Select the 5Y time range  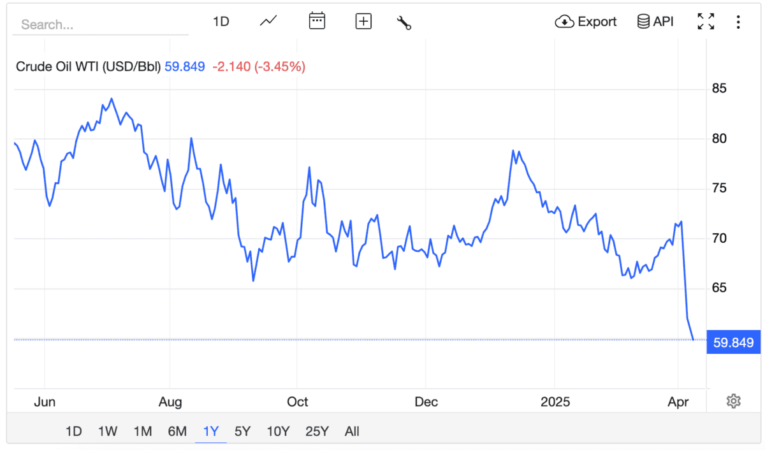tap(242, 432)
